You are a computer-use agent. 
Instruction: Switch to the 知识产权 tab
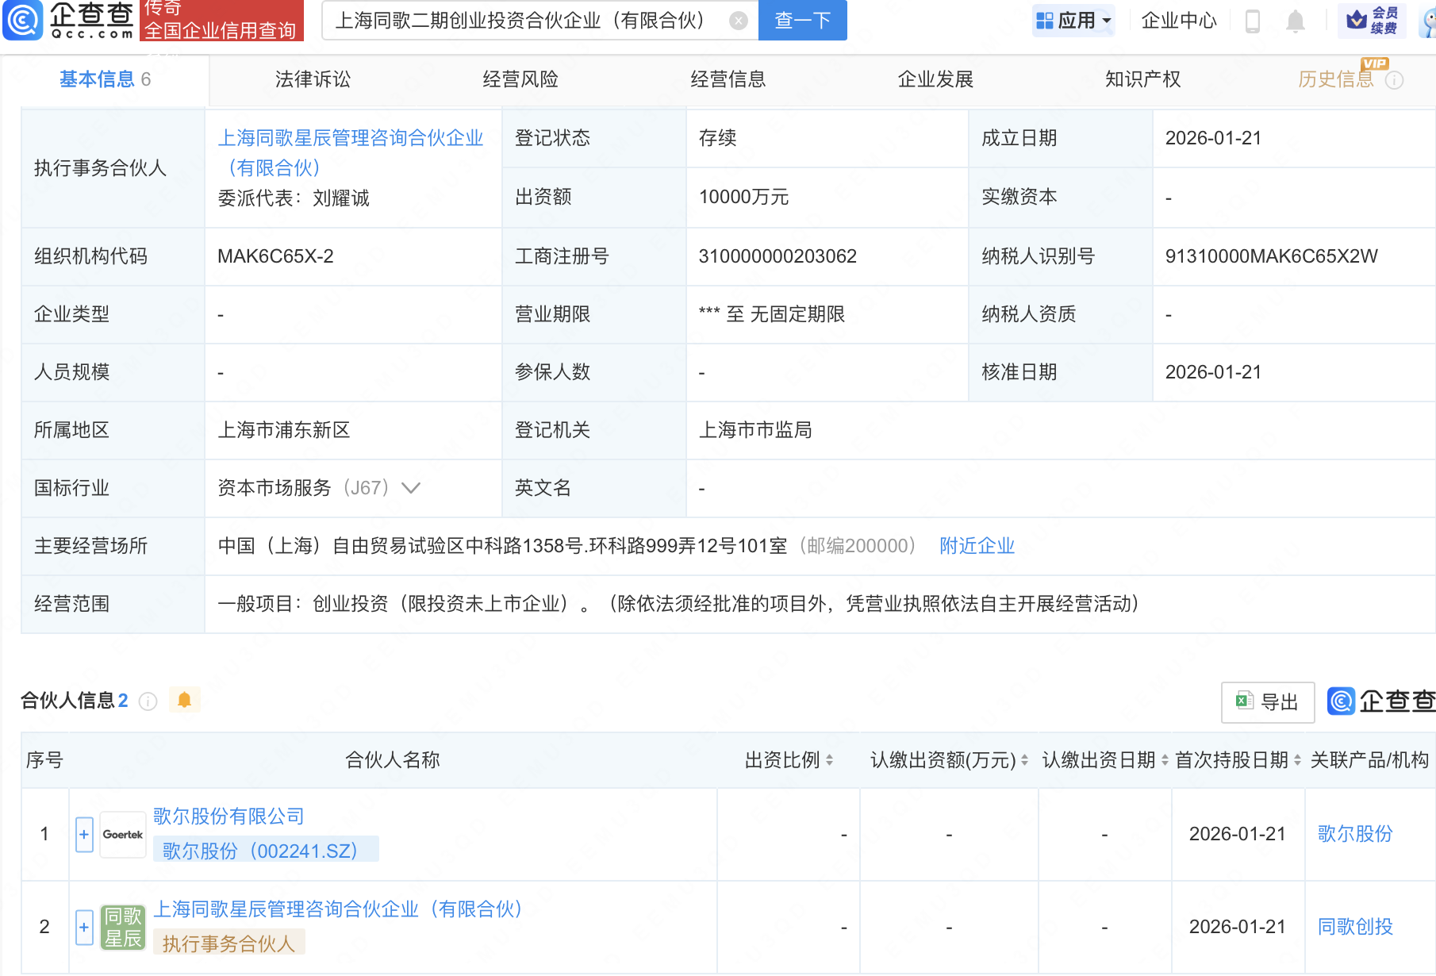click(x=1142, y=79)
